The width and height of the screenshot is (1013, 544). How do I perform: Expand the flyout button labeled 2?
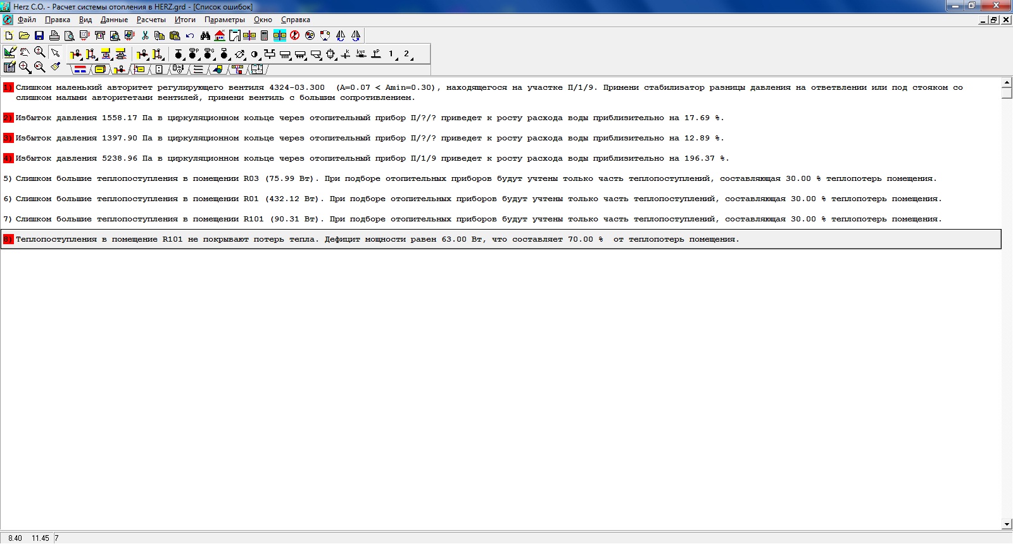point(408,54)
